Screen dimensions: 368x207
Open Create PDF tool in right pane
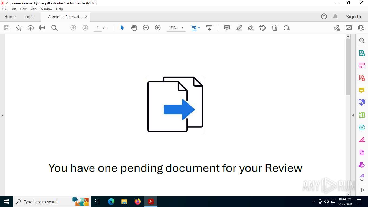pos(362,78)
